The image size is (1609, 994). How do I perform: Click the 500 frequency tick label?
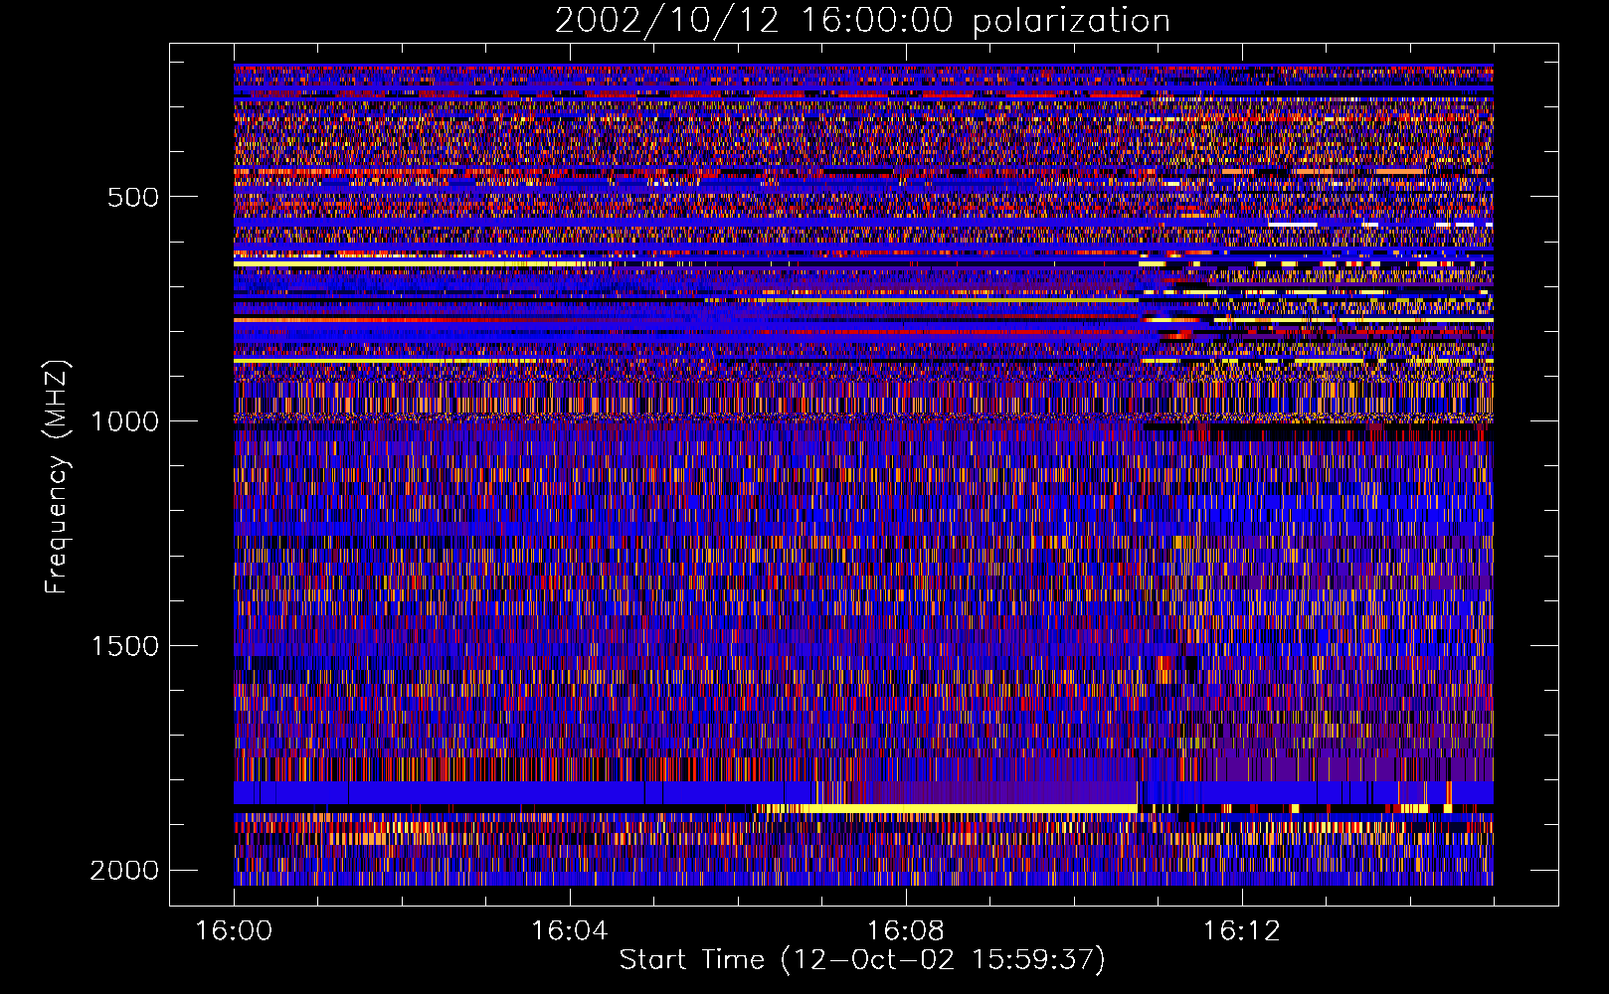coord(133,197)
